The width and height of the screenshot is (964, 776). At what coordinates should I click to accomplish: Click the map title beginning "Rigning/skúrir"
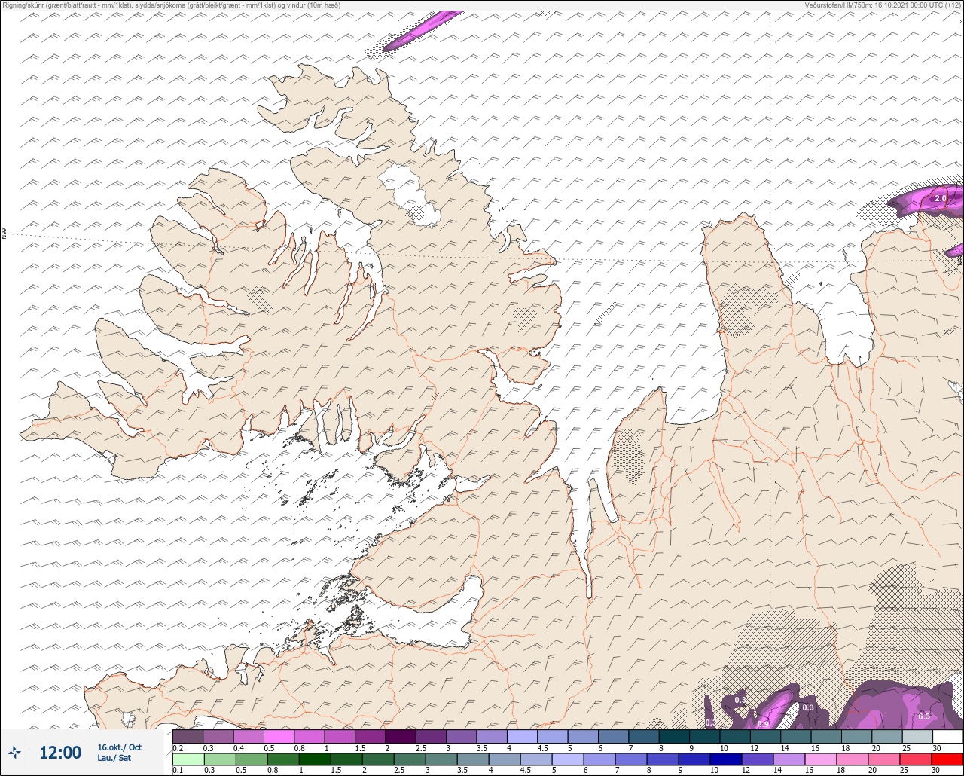[171, 5]
